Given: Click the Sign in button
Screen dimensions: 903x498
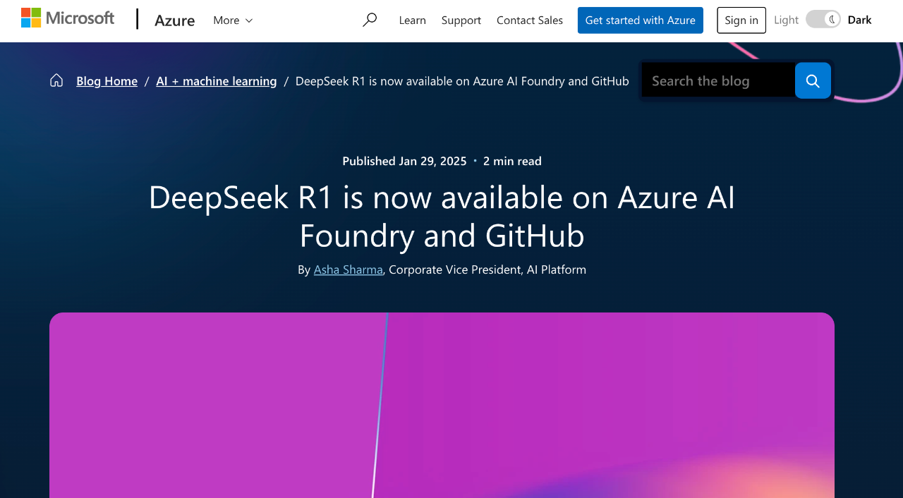Looking at the screenshot, I should point(741,20).
